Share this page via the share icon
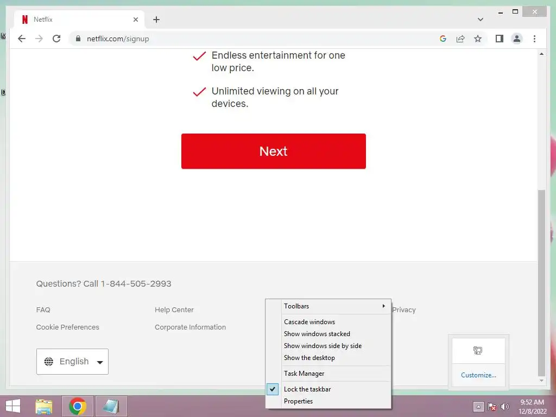 tap(460, 39)
